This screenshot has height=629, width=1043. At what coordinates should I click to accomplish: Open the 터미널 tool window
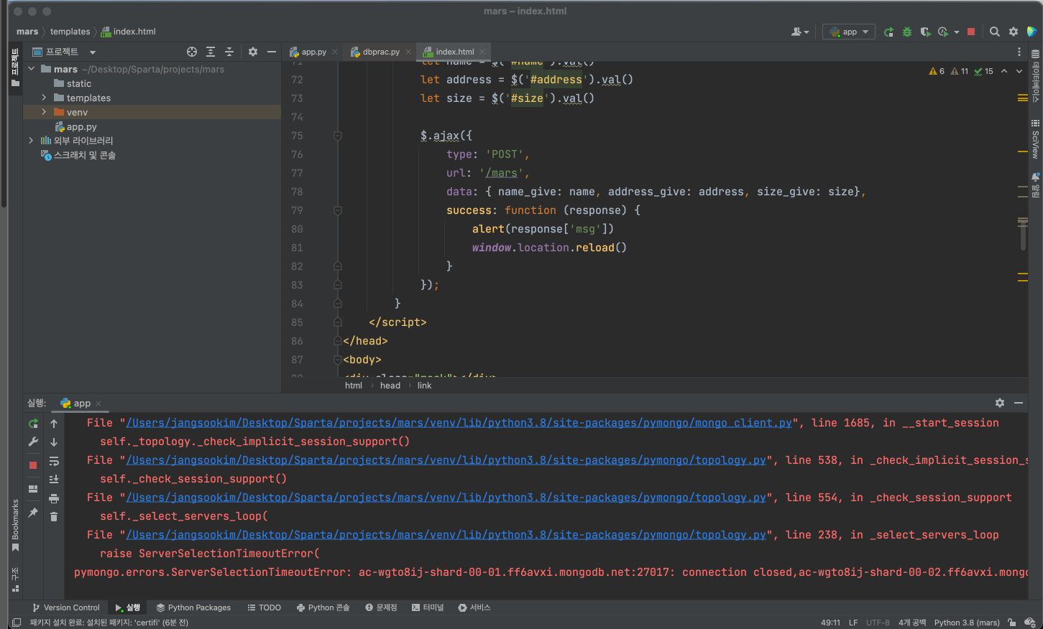click(428, 607)
